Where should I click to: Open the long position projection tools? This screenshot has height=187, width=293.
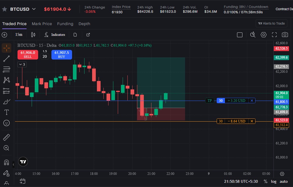[x=6, y=91]
